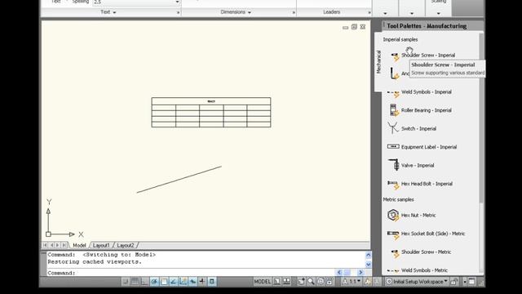Choose the Hex Head Bolt - Imperial tool

[x=420, y=184]
